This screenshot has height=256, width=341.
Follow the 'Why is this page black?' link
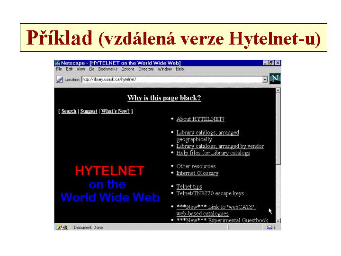[164, 98]
